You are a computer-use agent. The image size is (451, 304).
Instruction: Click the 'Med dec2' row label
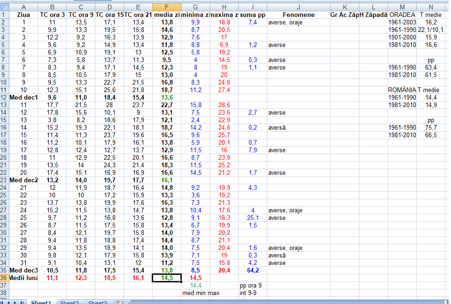23,180
